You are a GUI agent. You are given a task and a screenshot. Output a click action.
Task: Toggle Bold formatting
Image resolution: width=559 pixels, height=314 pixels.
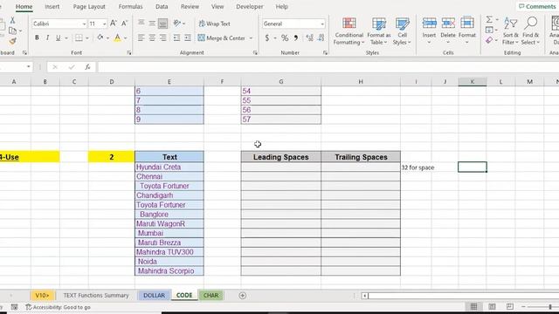(x=37, y=38)
